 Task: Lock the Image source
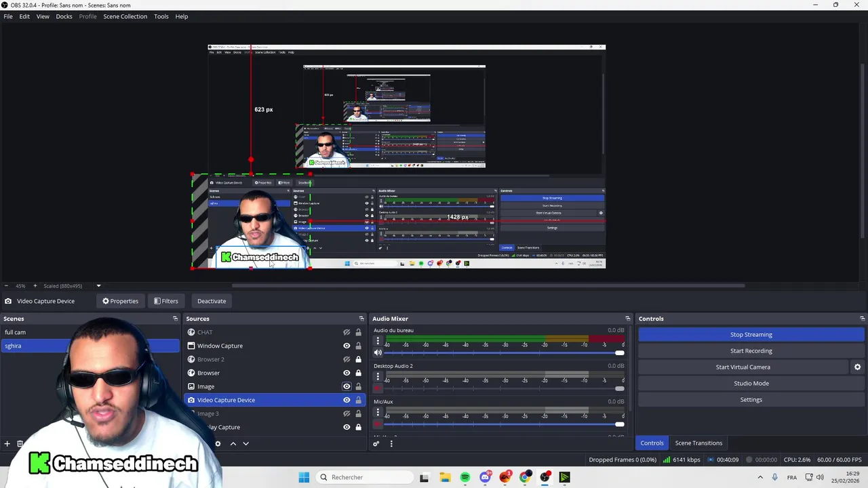point(358,386)
